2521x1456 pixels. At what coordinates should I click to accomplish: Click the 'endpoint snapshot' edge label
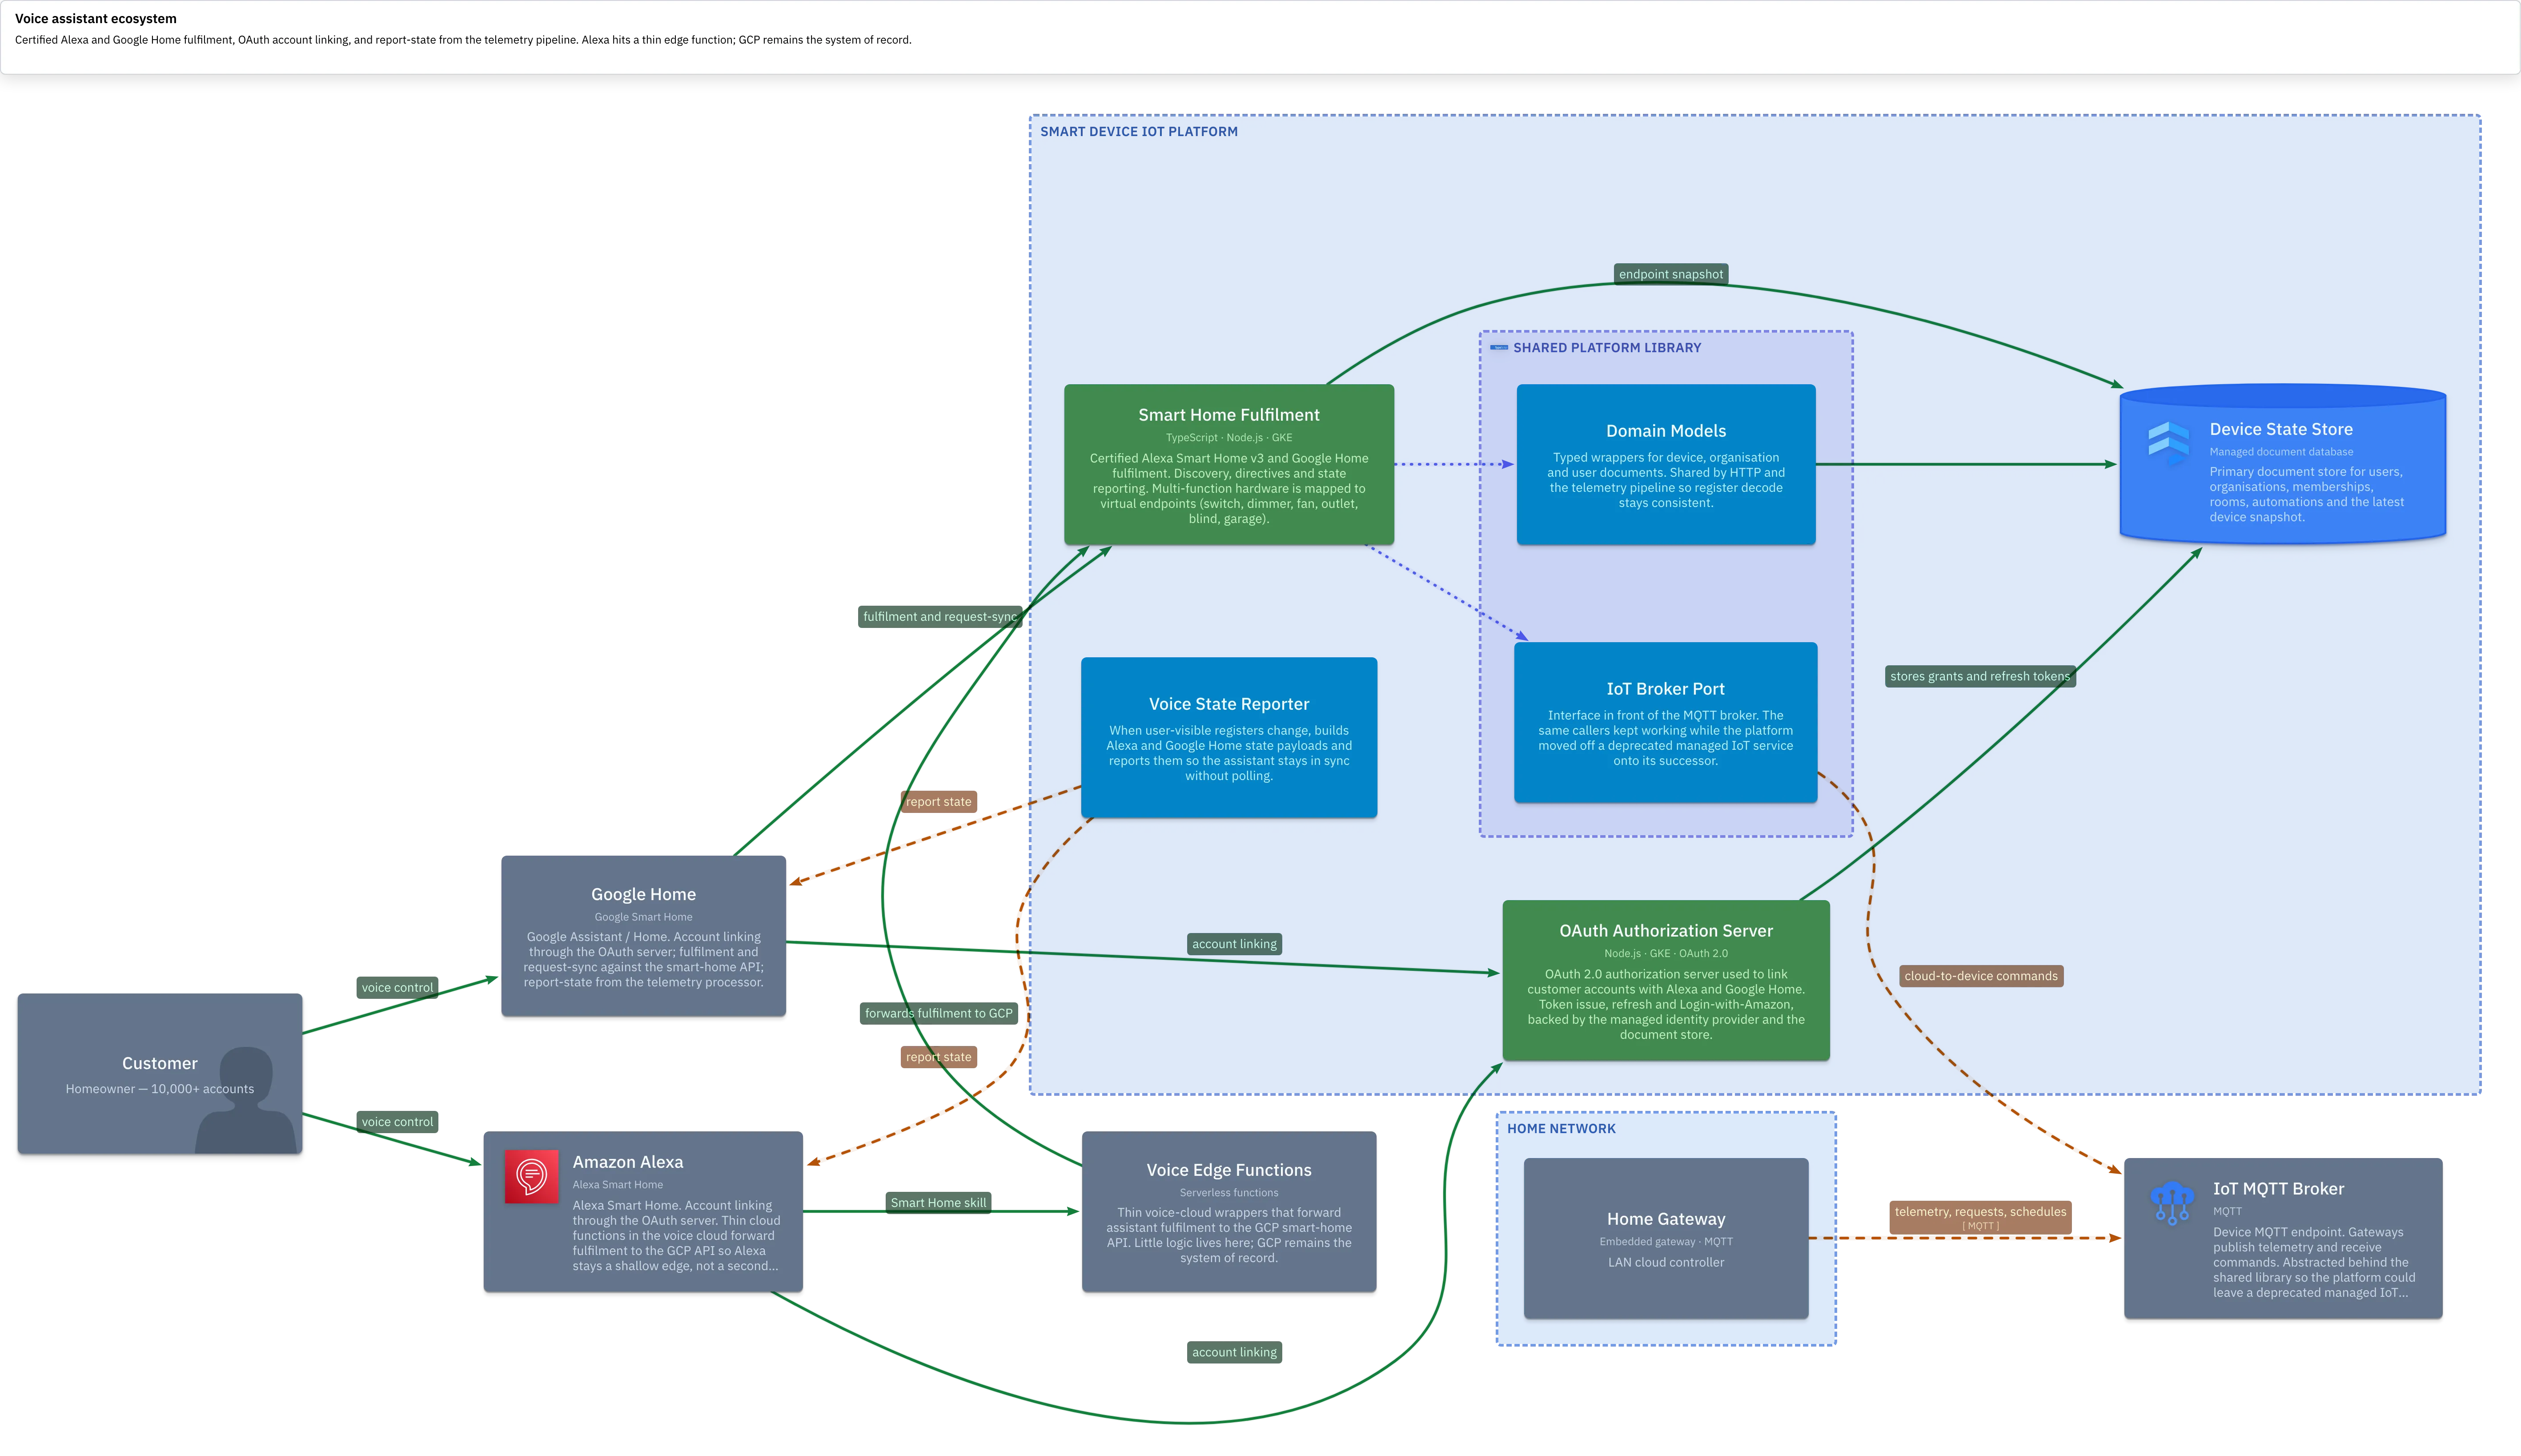click(1670, 274)
